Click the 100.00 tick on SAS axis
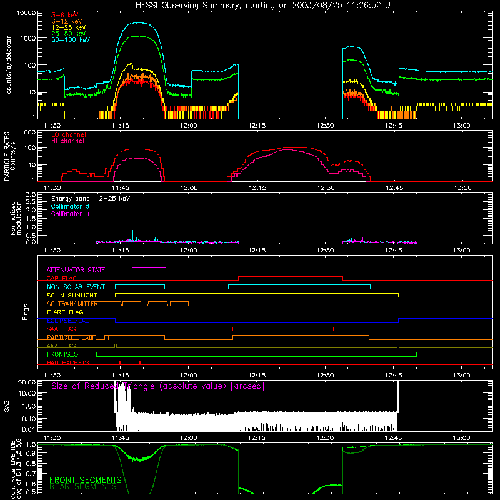The height and width of the screenshot is (500, 500). point(25,382)
